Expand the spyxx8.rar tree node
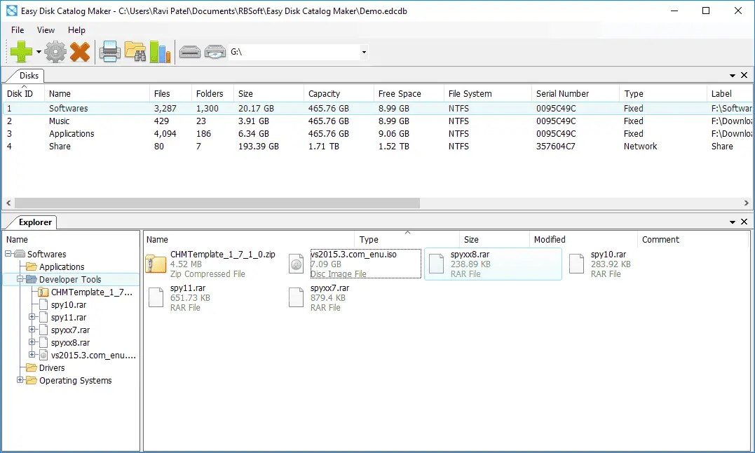The image size is (755, 453). pyautogui.click(x=32, y=342)
